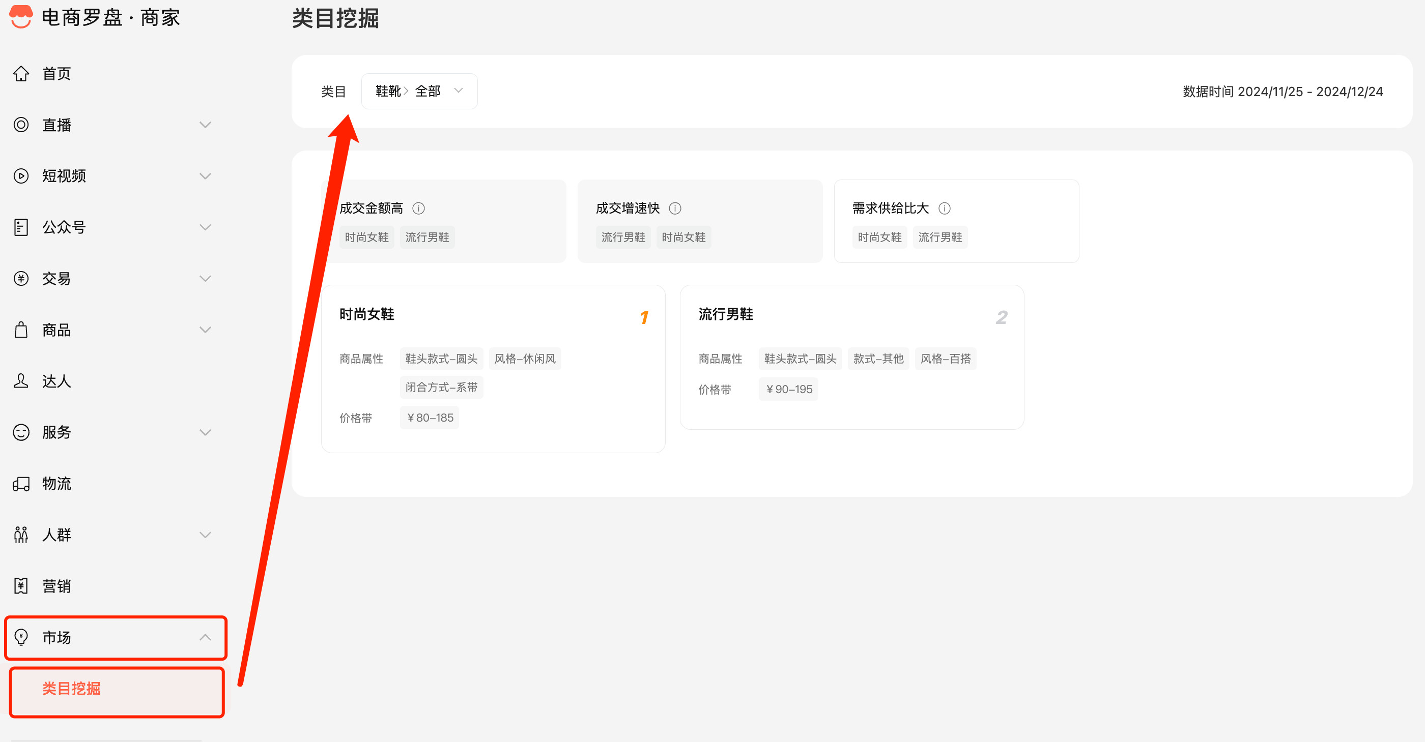Select the 类目挖掘 submenu item
This screenshot has width=1425, height=742.
point(72,689)
